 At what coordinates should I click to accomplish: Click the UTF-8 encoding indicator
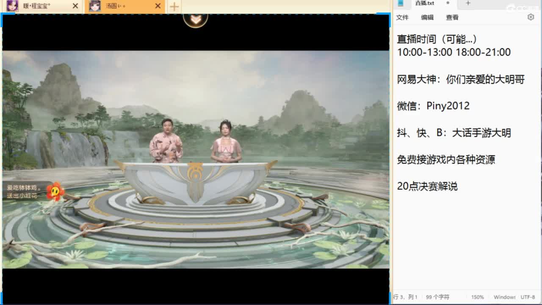pos(528,297)
